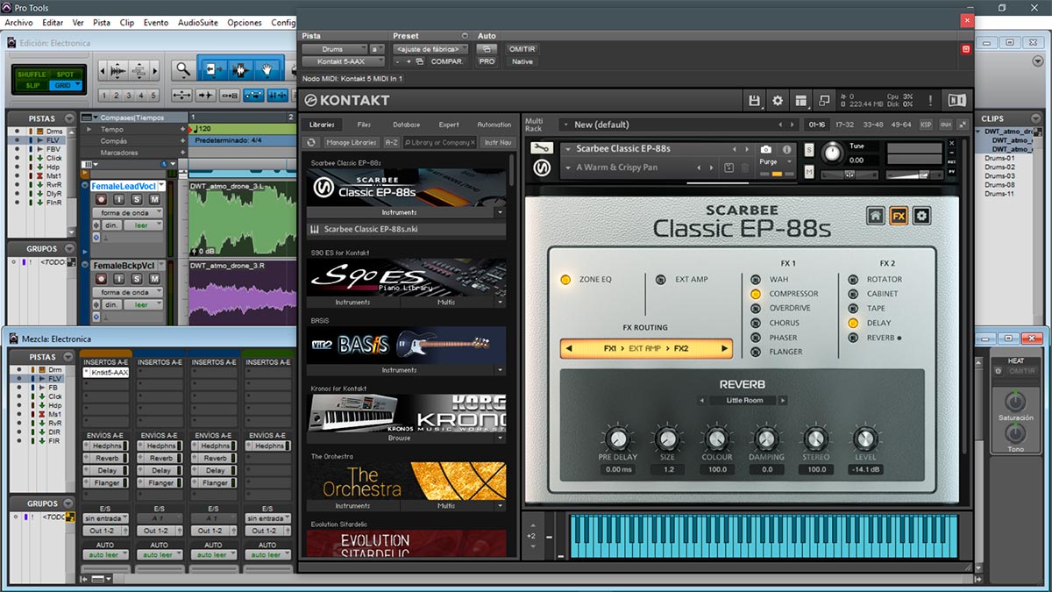Click Instruments under S90 ES library
The height and width of the screenshot is (592, 1052).
[353, 302]
